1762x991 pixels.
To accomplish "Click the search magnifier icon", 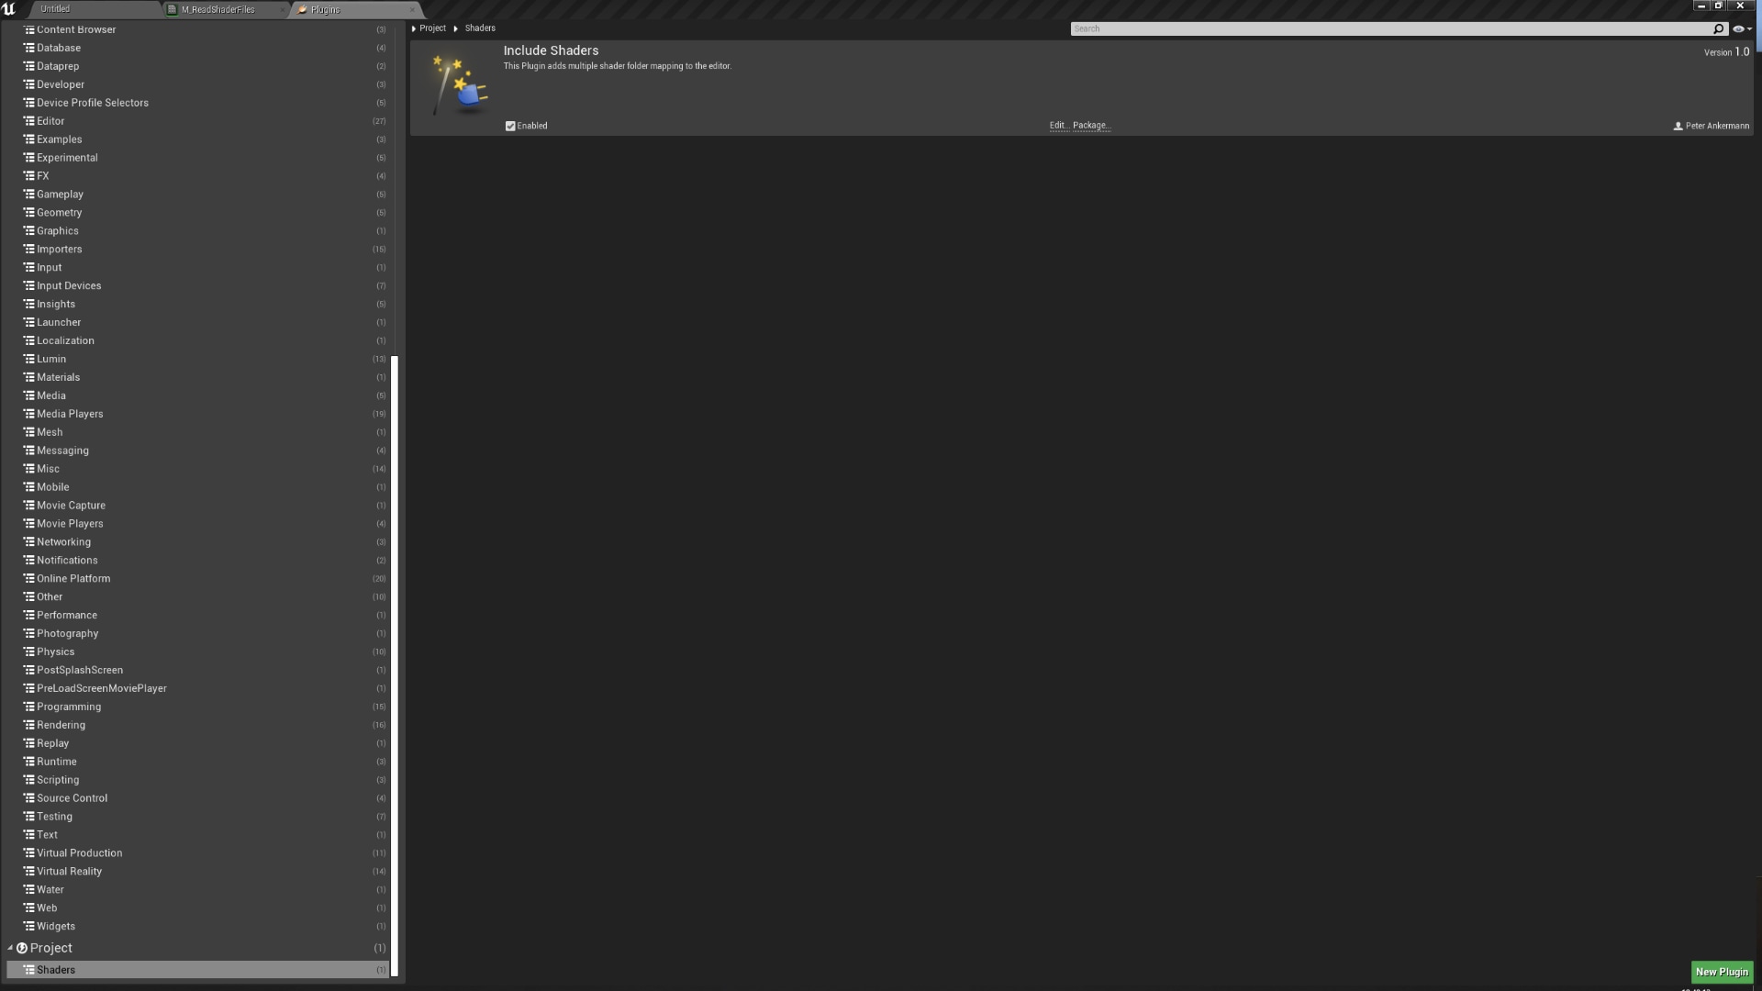I will (x=1719, y=28).
